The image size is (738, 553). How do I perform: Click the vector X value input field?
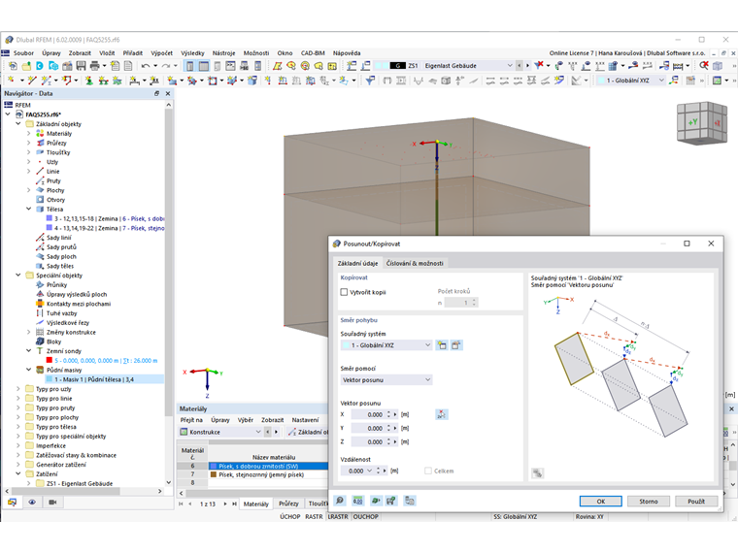[x=368, y=415]
